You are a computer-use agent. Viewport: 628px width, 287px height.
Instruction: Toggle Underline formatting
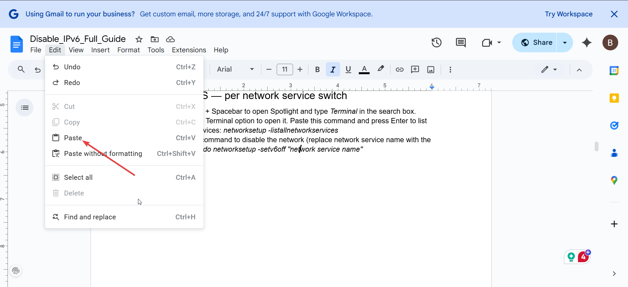[x=348, y=69]
